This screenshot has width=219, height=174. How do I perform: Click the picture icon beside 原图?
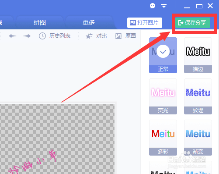(x=118, y=36)
